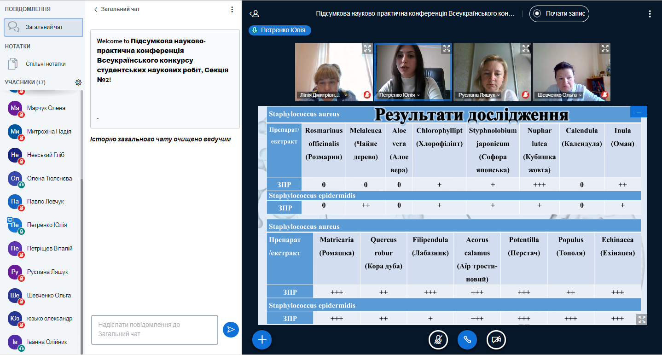Toggle webcam sharing button

coord(496,340)
